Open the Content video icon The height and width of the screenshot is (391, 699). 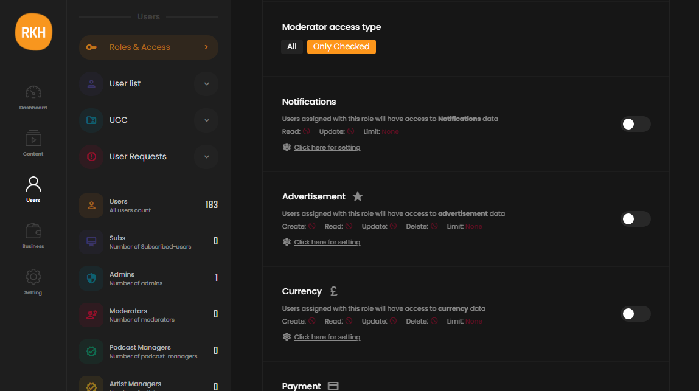coord(33,139)
